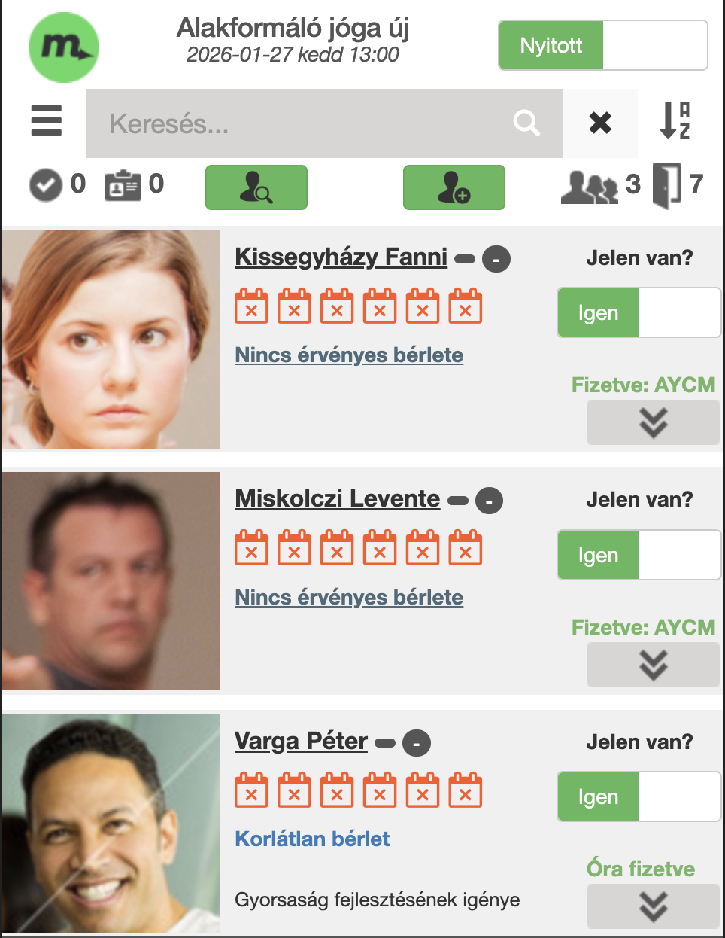Toggle the Nyitott class status switch
This screenshot has height=938, width=725.
pos(603,45)
